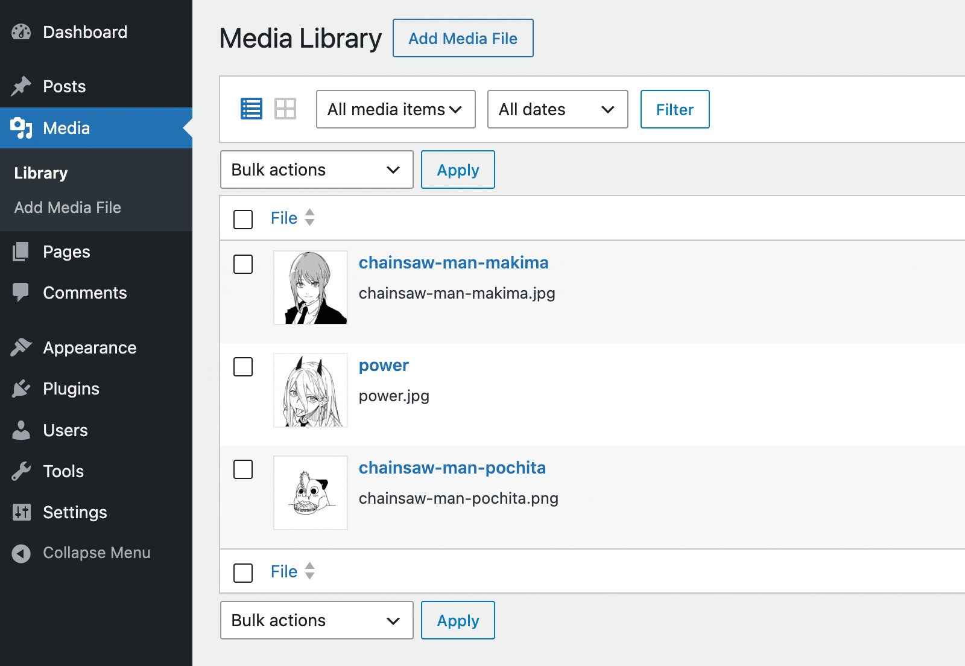Click the chainsaw-man-pochita.png filename text

click(458, 498)
